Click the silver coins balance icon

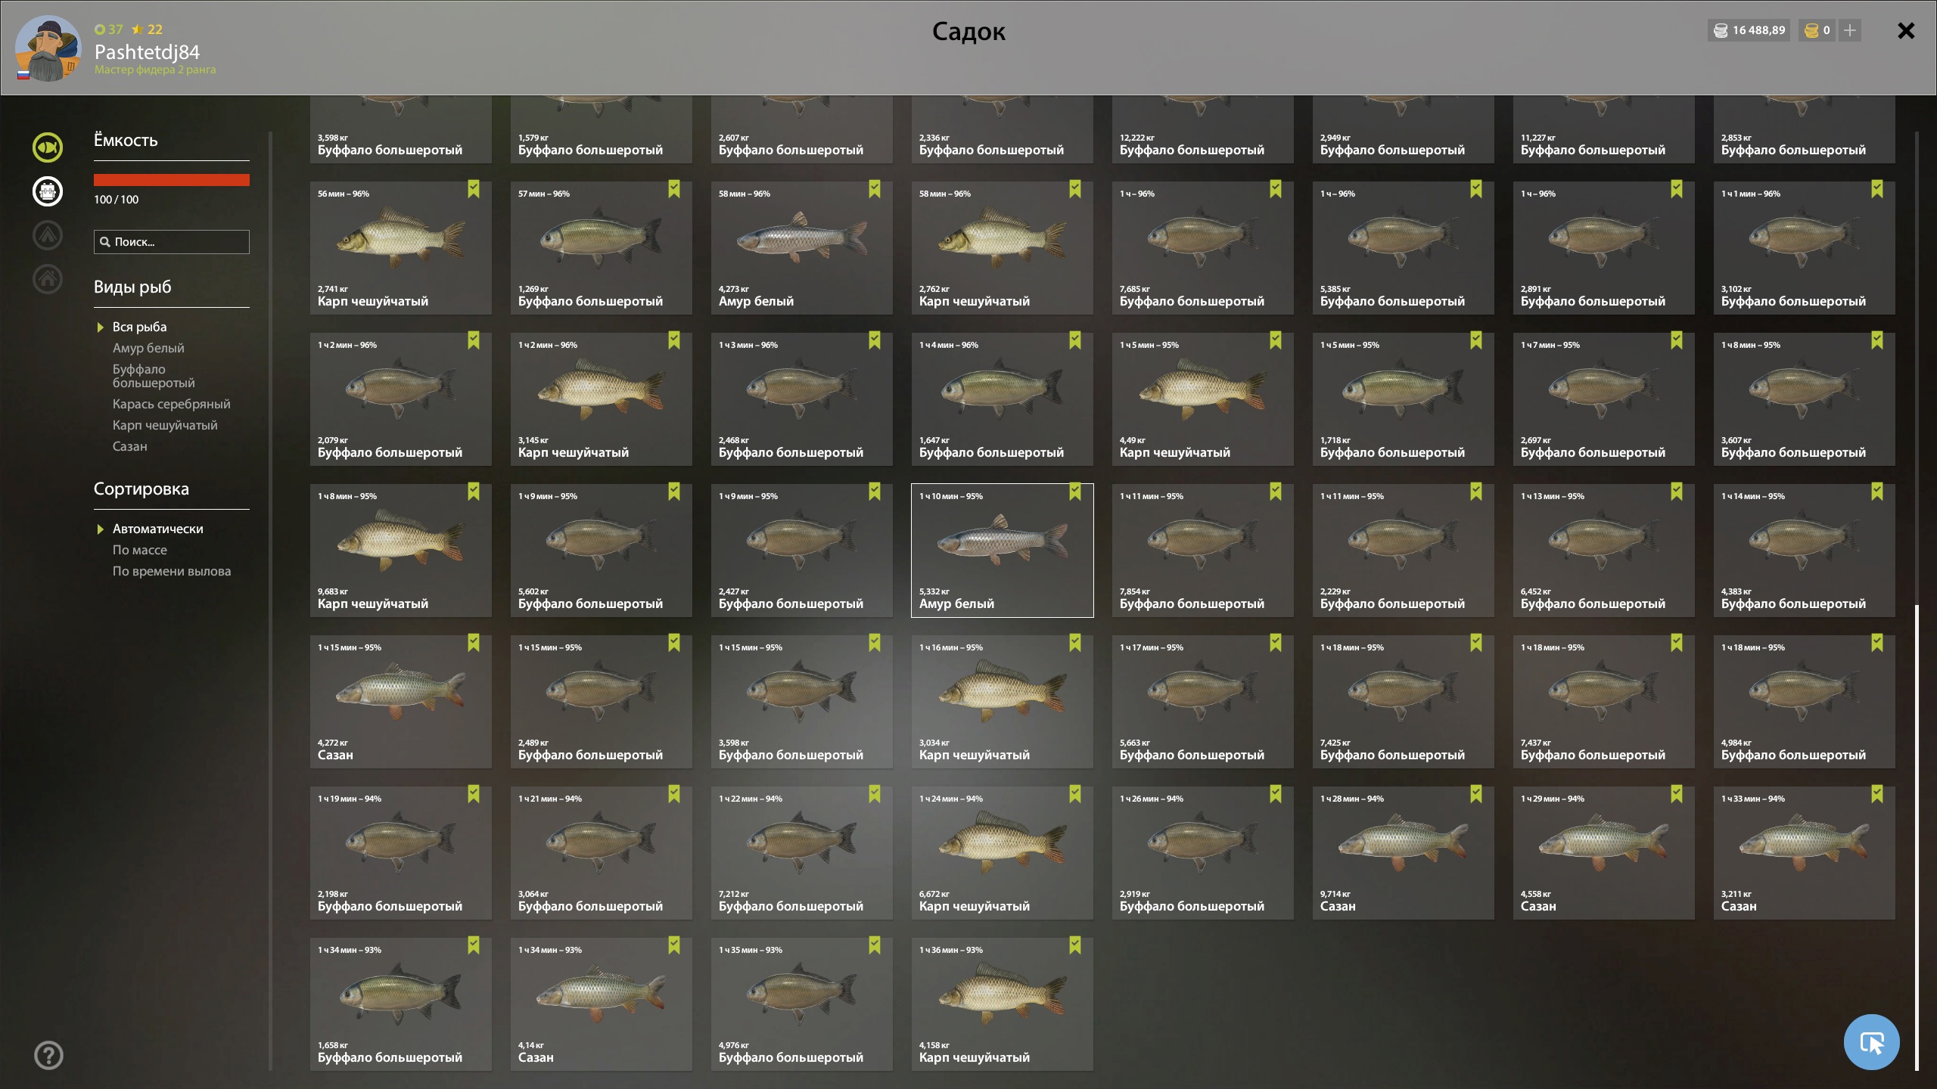pyautogui.click(x=1721, y=30)
